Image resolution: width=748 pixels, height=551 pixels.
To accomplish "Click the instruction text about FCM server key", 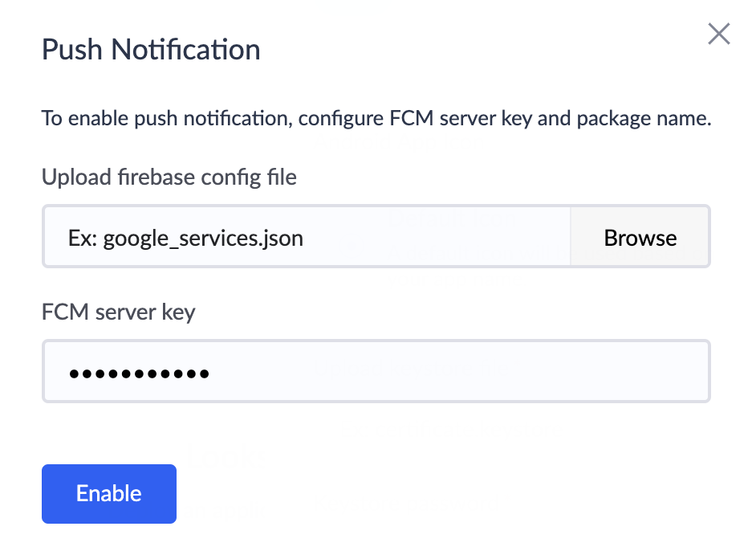I will tap(376, 117).
